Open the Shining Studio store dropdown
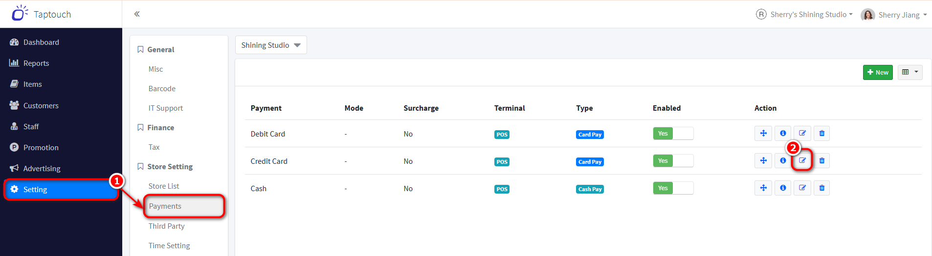The image size is (932, 256). click(271, 45)
